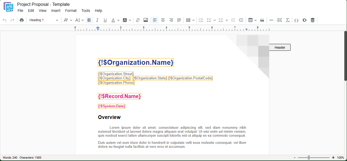Toggle bold formatting

click(89, 20)
